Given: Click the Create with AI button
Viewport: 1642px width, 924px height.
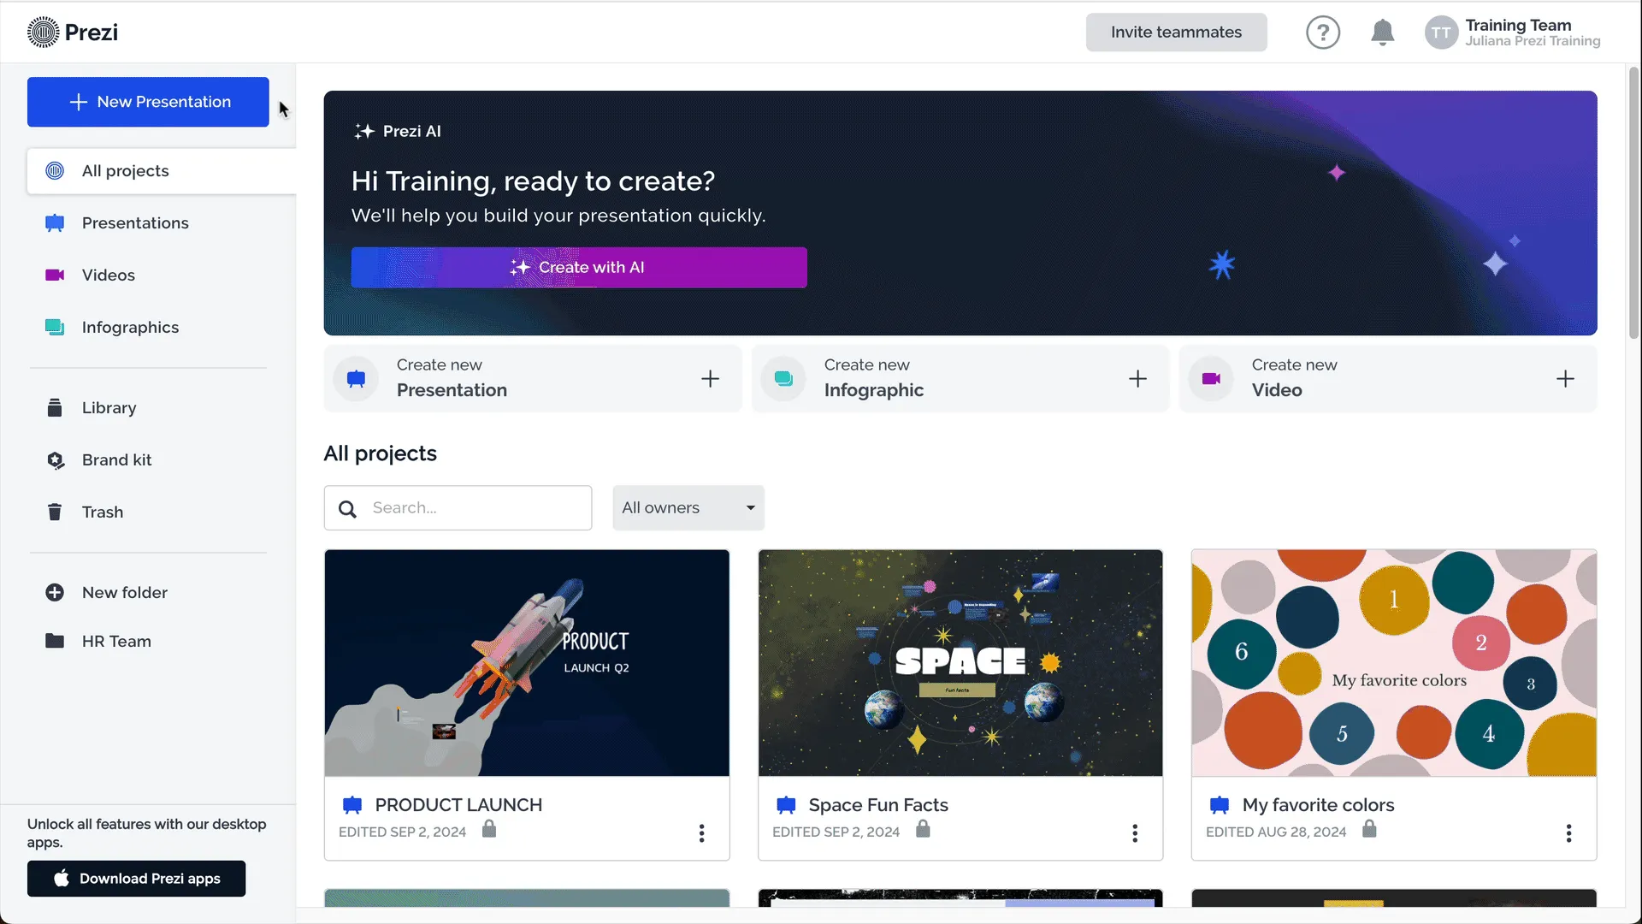Looking at the screenshot, I should pyautogui.click(x=579, y=268).
